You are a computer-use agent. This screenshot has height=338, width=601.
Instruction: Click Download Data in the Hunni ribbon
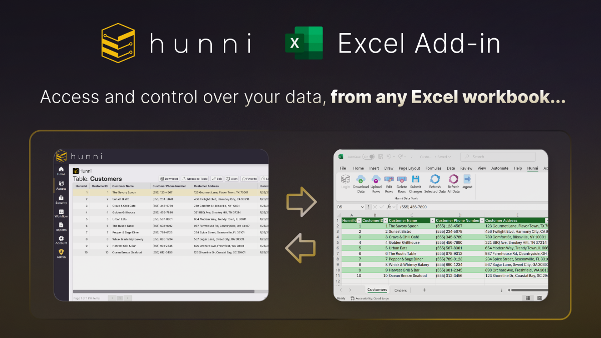point(361,184)
